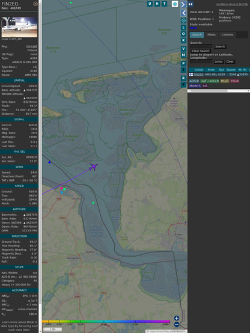Click the Search button
Image resolution: width=250 pixels, height=333 pixels.
(220, 46)
